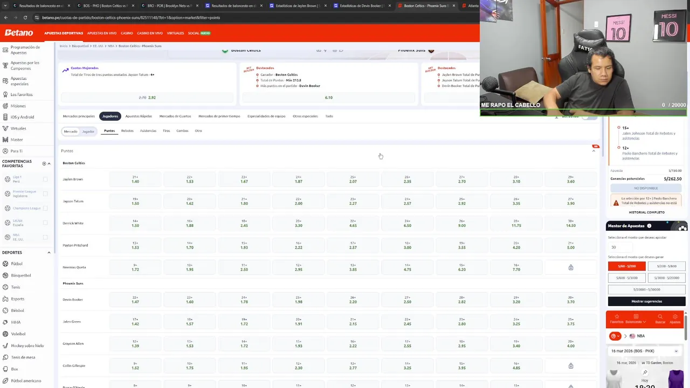
Task: Open the 16 mar 2026 (BOS - PHX) dropdown
Action: 645,351
